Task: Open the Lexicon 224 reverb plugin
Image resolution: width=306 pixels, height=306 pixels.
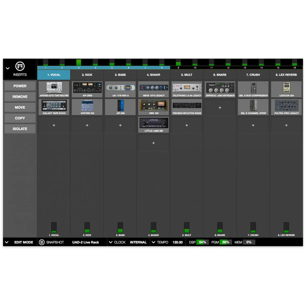Action: pos(286,89)
